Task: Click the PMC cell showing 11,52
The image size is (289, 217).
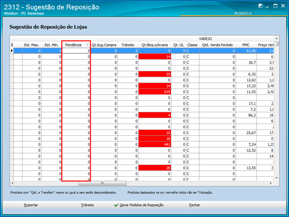Action: click(x=246, y=92)
